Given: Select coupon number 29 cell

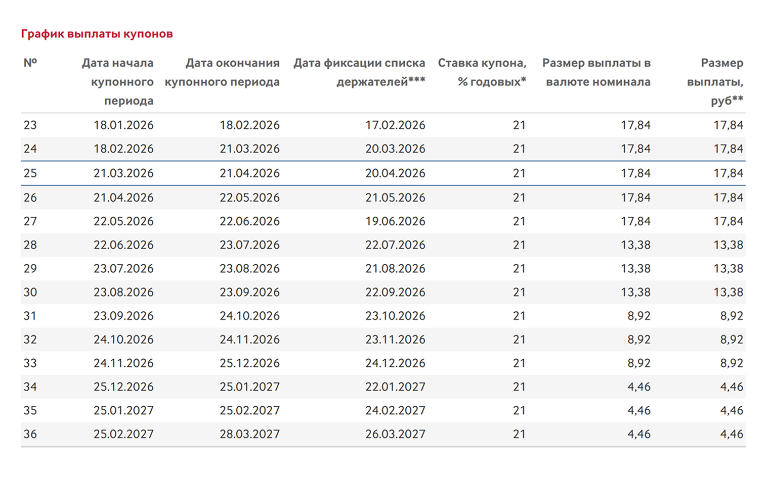Looking at the screenshot, I should (x=30, y=269).
